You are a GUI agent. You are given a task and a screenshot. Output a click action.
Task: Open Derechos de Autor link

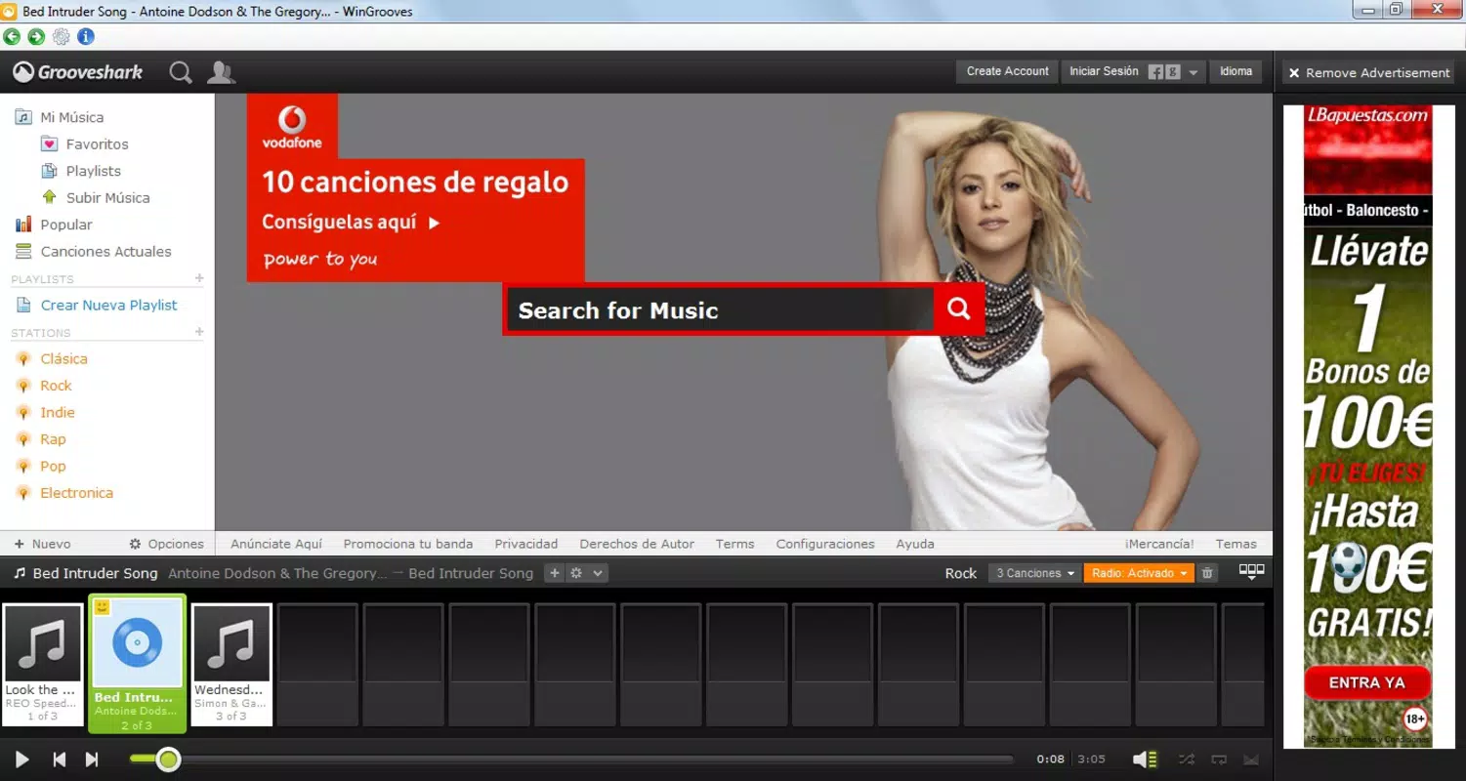(x=637, y=544)
